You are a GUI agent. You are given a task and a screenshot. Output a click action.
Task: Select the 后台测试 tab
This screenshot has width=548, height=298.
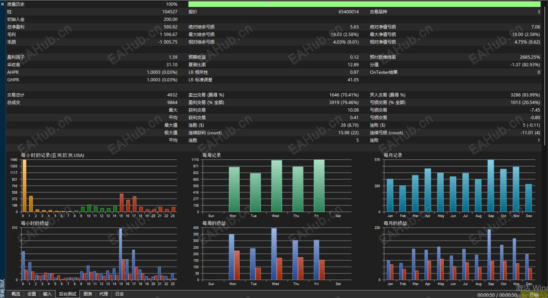(68, 294)
